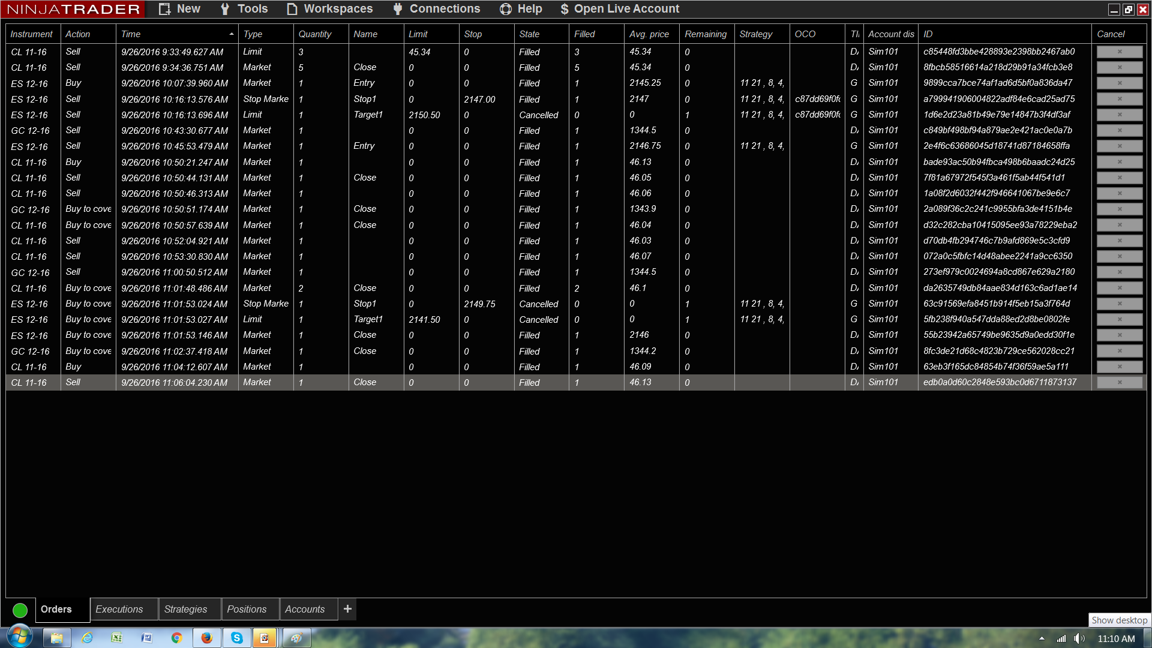
Task: Cancel the first CL 11-16 Limit order
Action: 1119,52
